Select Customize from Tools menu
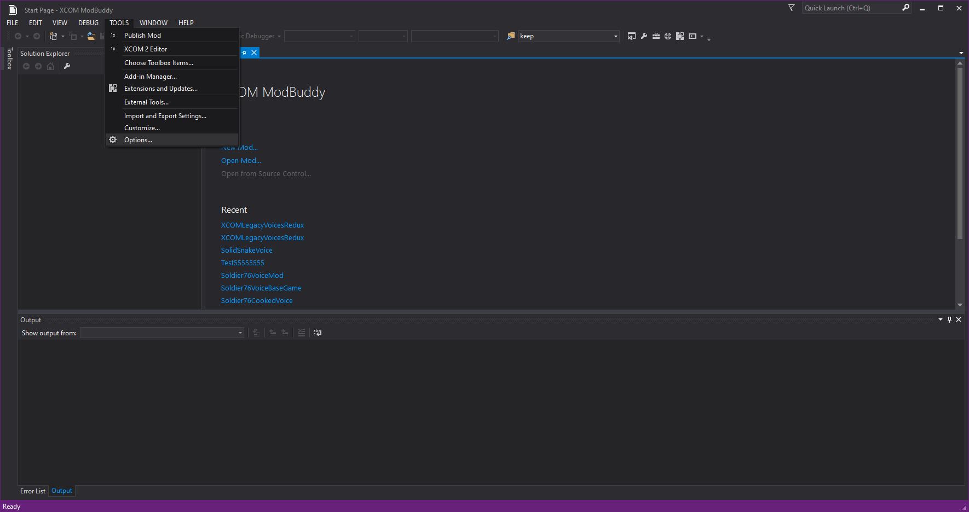 [172, 128]
